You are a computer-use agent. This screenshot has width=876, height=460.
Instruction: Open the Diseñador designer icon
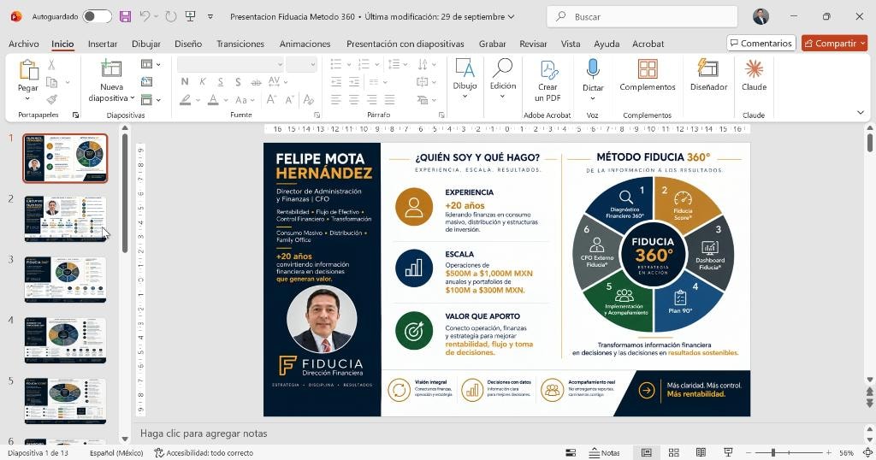708,69
